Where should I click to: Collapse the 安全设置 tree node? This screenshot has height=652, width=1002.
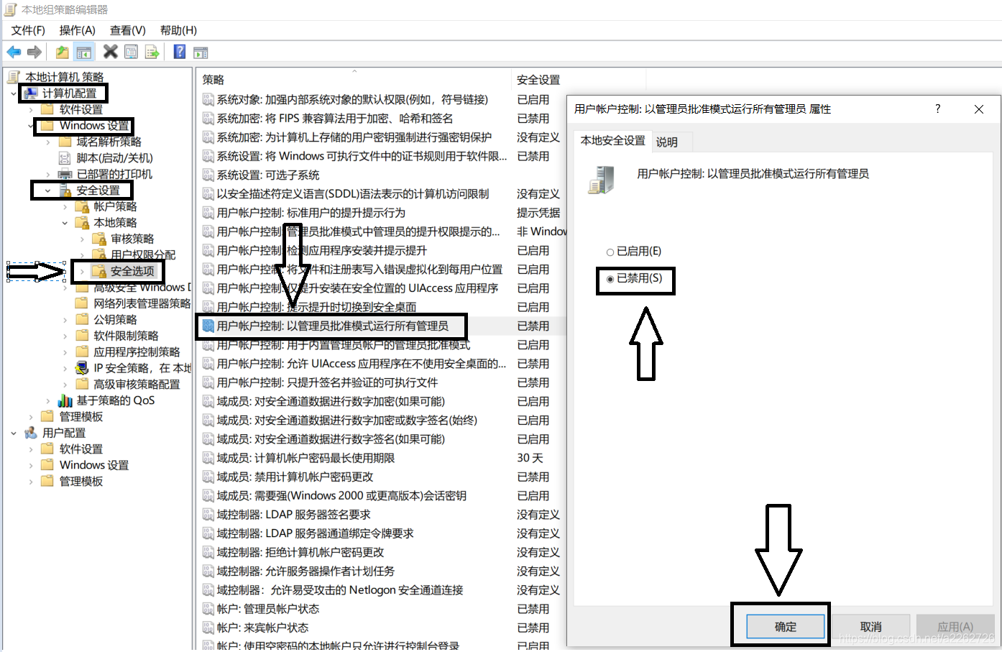pyautogui.click(x=48, y=190)
